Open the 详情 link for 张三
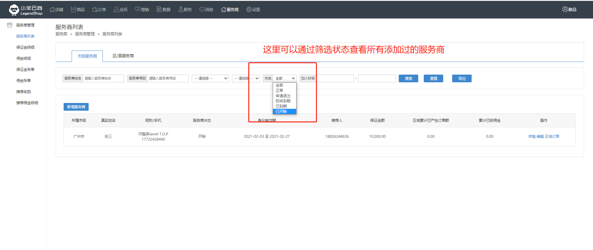The image size is (593, 250). coord(532,137)
